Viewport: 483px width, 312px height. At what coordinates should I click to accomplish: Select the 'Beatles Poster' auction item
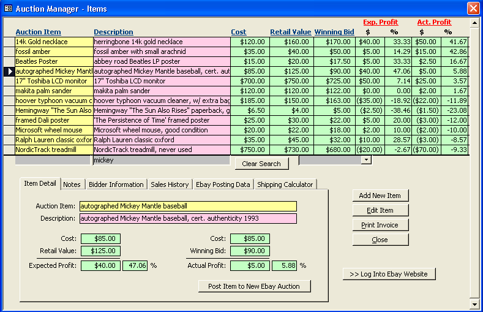[54, 61]
